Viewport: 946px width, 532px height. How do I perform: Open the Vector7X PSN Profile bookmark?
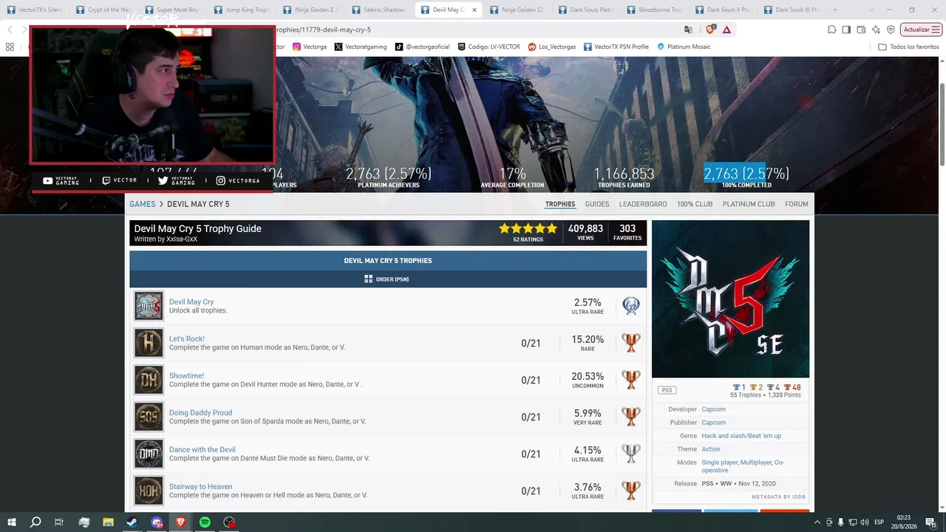tap(616, 47)
